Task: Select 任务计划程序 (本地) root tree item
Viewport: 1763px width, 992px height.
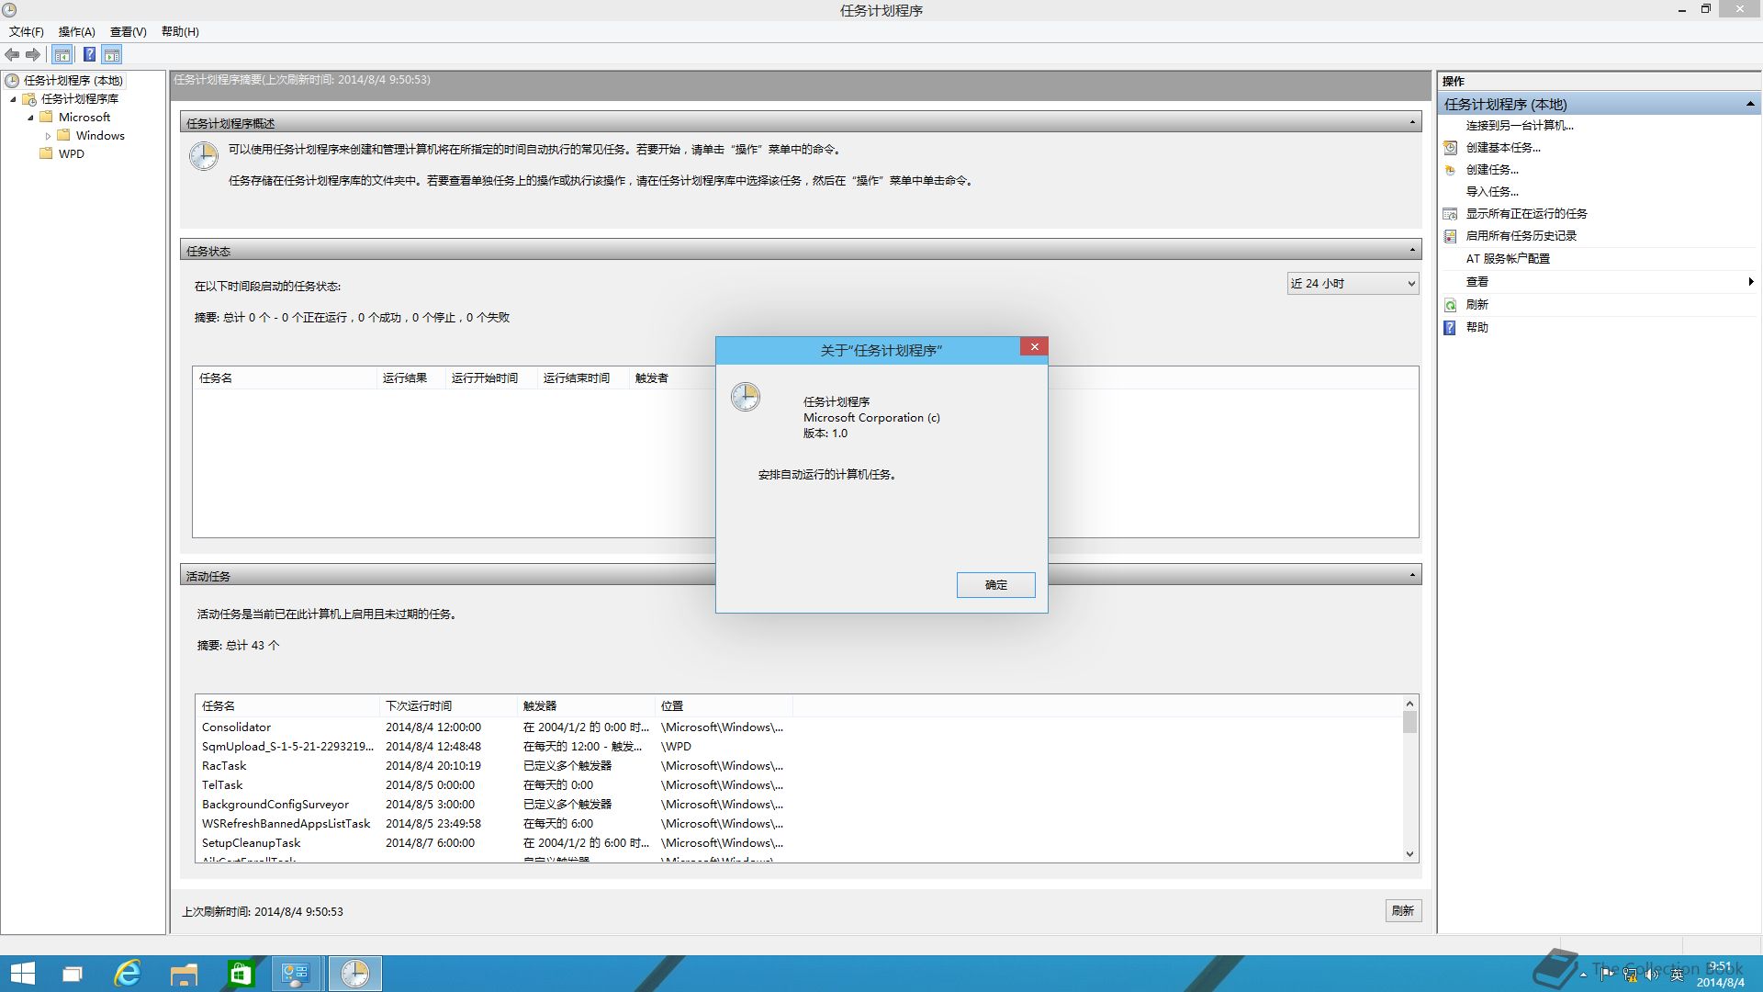Action: (73, 81)
